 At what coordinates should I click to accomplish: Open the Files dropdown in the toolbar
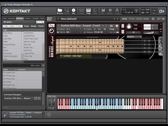pyautogui.click(x=103, y=11)
